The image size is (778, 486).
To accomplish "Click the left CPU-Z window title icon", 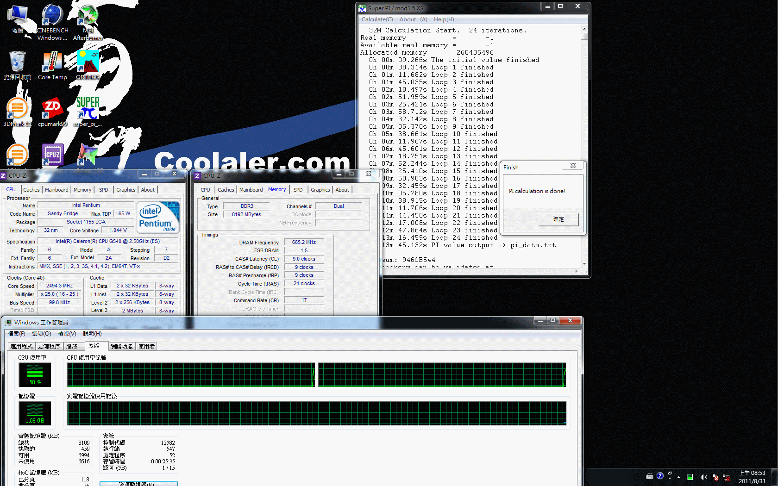I will 3,175.
